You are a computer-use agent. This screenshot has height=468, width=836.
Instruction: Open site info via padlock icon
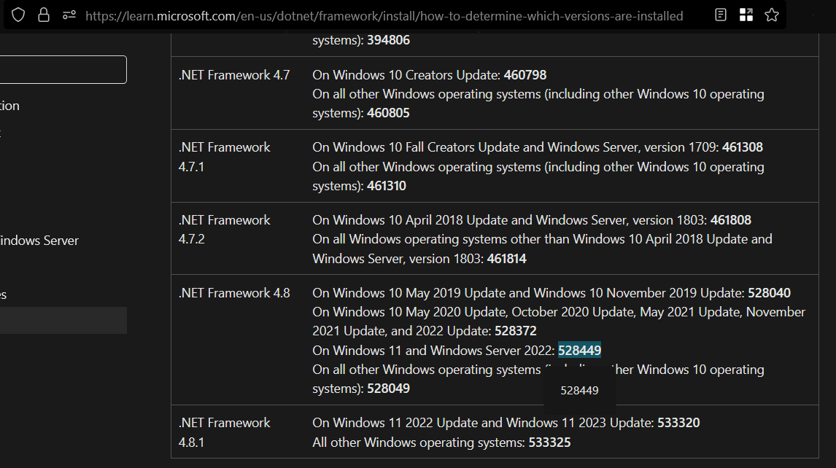tap(44, 15)
